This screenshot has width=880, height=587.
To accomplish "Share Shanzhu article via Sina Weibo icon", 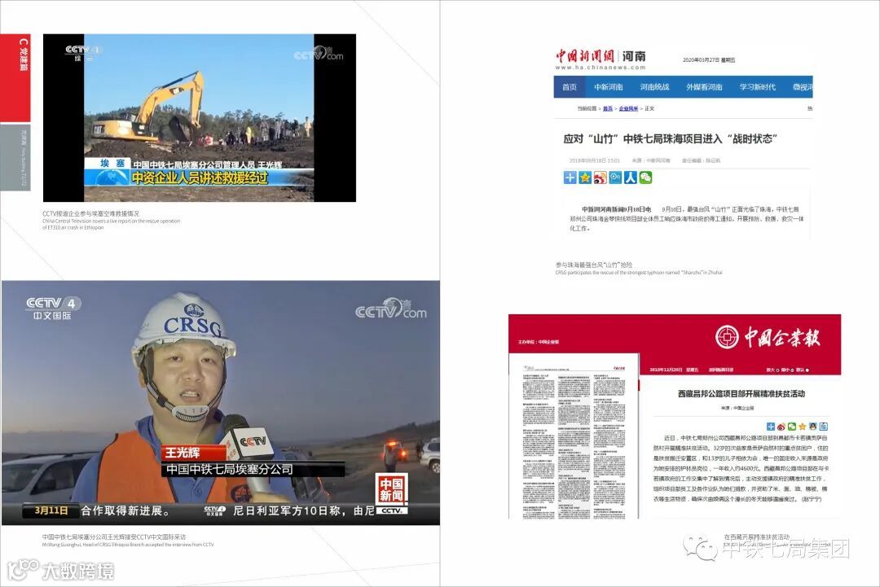I will (600, 177).
